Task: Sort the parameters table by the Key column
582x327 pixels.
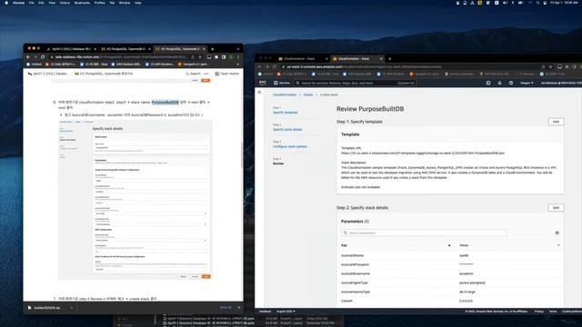Action: (x=396, y=245)
